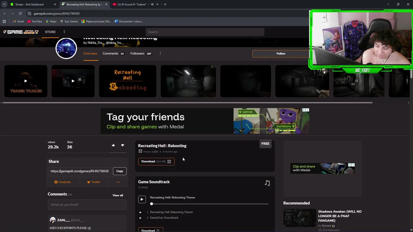Go back in browser history

point(5,14)
